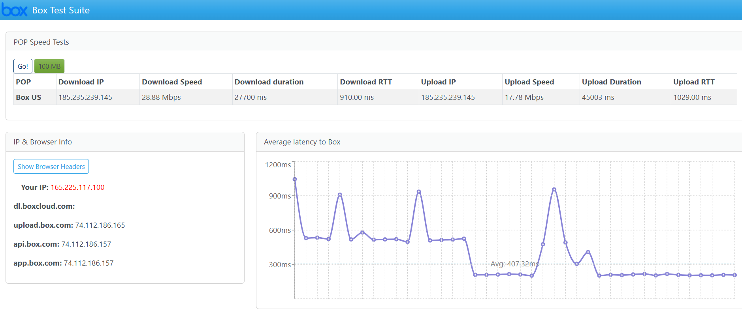742x309 pixels.
Task: Click the api.box.com entry
Action: click(x=62, y=244)
